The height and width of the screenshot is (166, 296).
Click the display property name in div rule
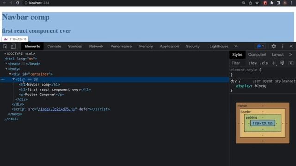click(x=243, y=86)
